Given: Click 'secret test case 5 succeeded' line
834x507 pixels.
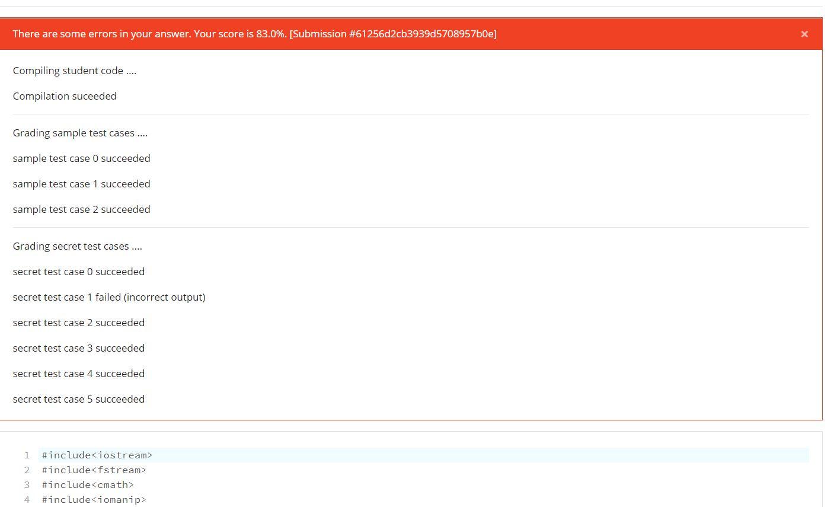Looking at the screenshot, I should tap(79, 399).
